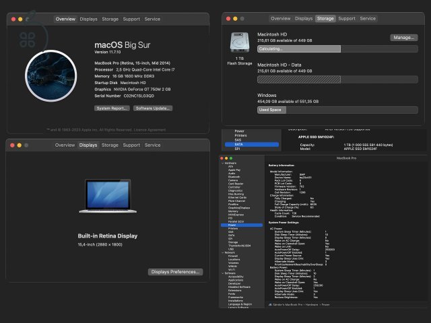431x323 pixels.
Task: Select Fonts under Software
Action: (x=232, y=294)
